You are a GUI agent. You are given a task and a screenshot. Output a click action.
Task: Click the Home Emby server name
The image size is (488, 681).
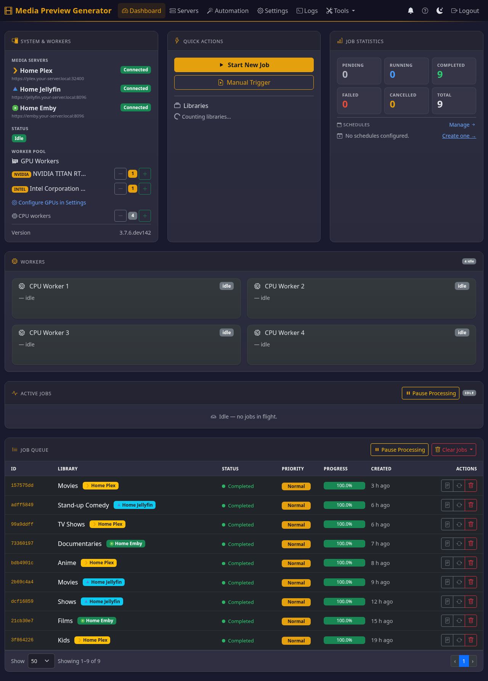[38, 108]
